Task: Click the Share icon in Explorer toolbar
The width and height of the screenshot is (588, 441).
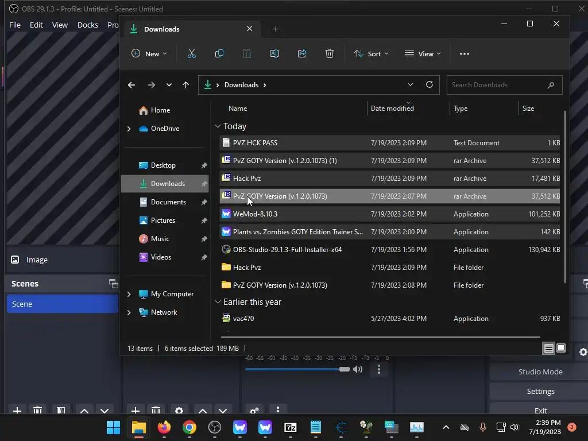Action: pyautogui.click(x=302, y=53)
